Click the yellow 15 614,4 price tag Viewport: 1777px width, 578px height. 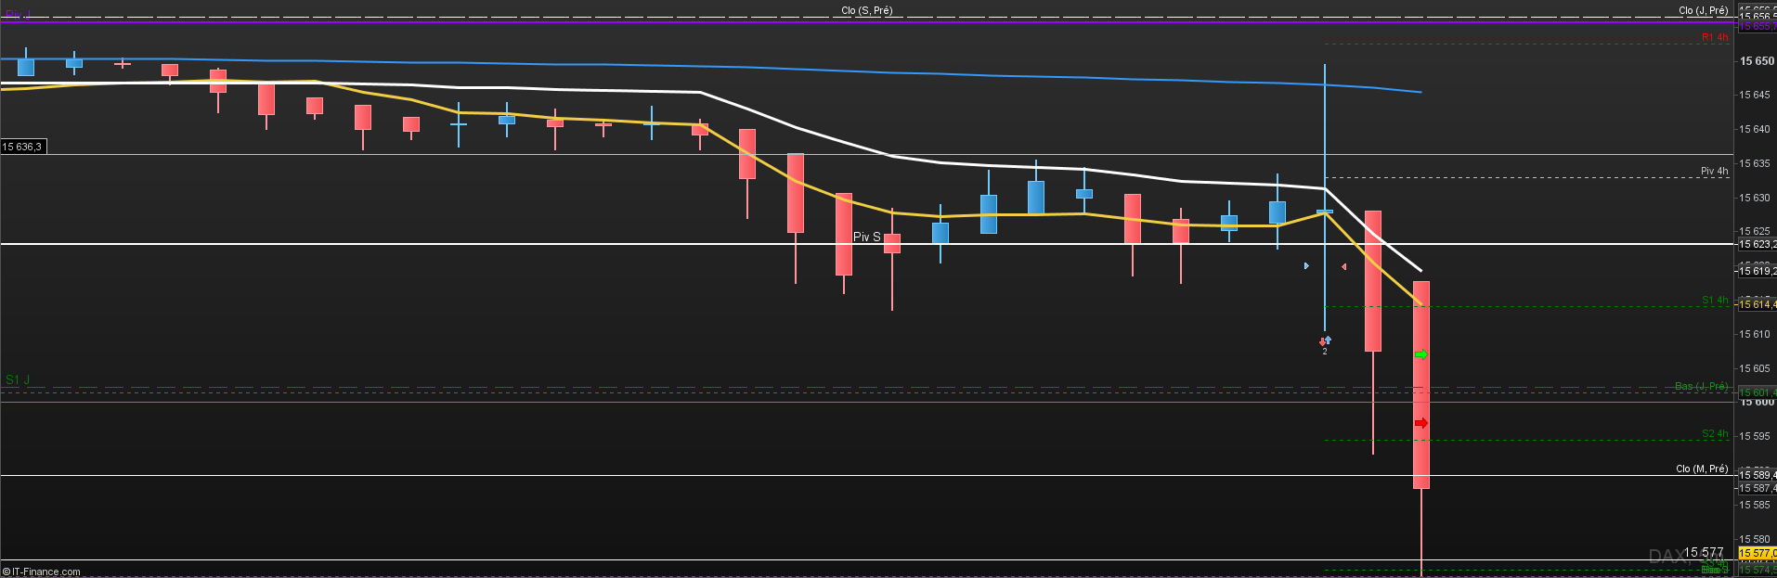coord(1757,304)
